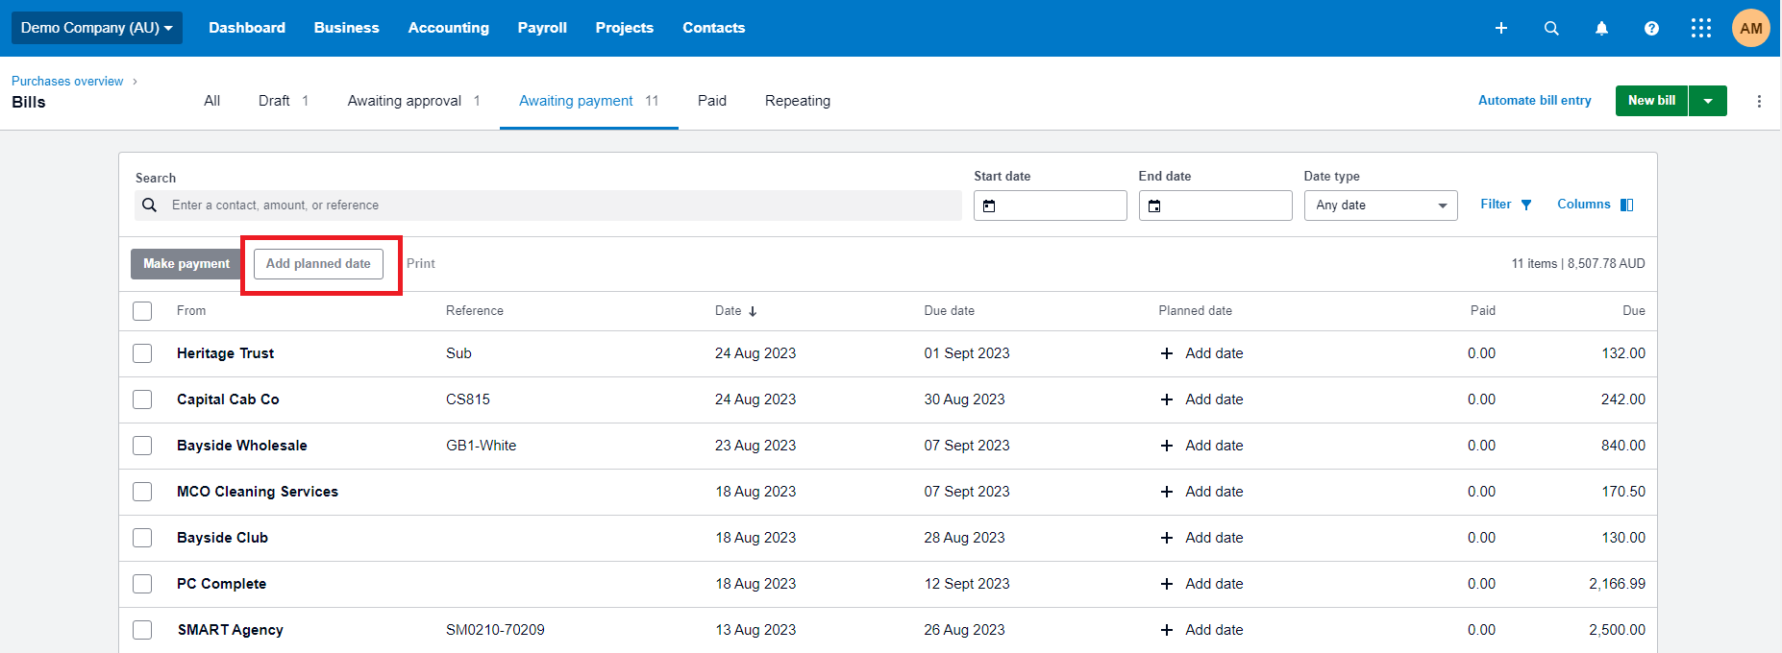Click the plus icon for Bayside Wholesale planned date
Screen dimensions: 1782x653
click(1167, 446)
